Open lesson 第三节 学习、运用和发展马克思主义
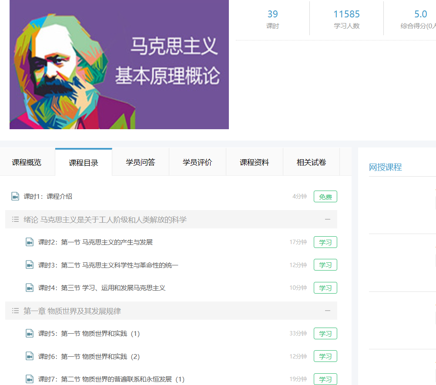436x385 pixels. [x=102, y=288]
